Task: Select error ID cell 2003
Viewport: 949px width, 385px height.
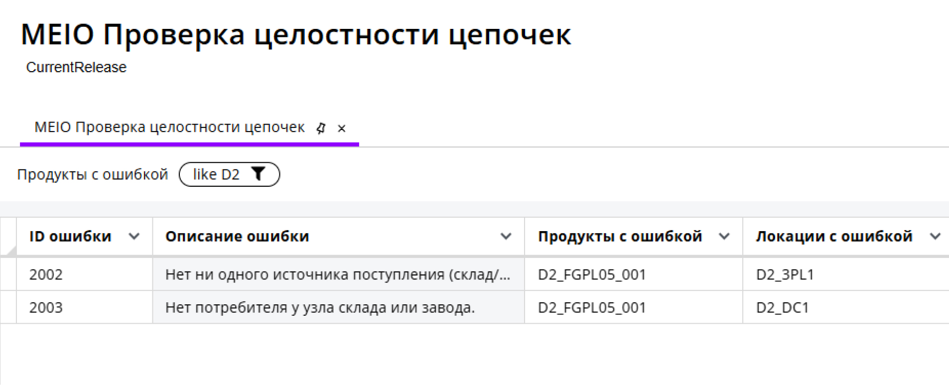Action: pos(46,307)
